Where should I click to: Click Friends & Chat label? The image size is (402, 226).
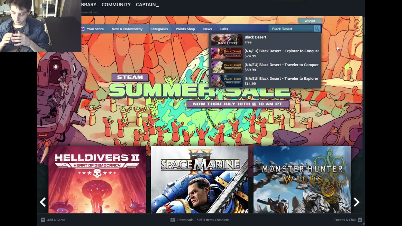[345, 220]
